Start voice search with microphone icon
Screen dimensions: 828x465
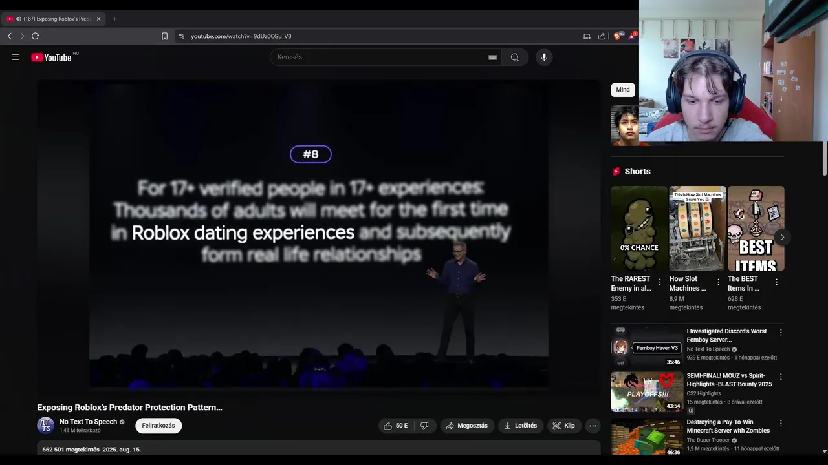coord(544,57)
